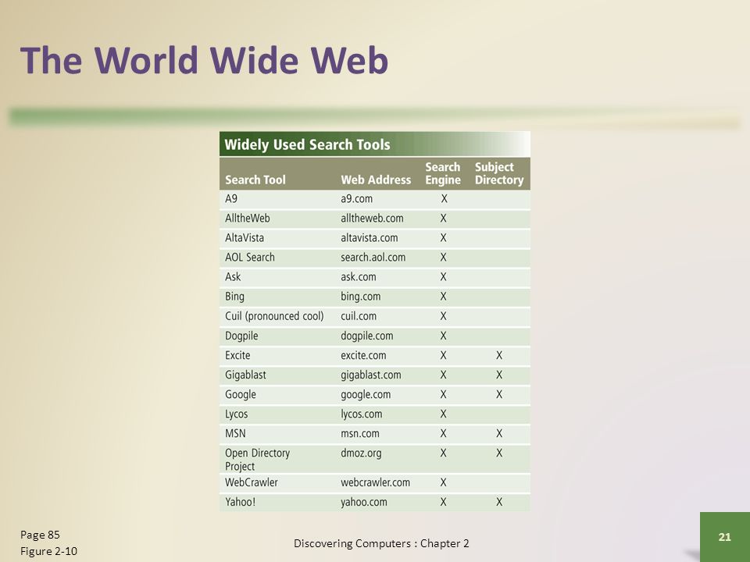Select the 'Ask' search tool cell
The height and width of the screenshot is (562, 750).
pyautogui.click(x=233, y=277)
